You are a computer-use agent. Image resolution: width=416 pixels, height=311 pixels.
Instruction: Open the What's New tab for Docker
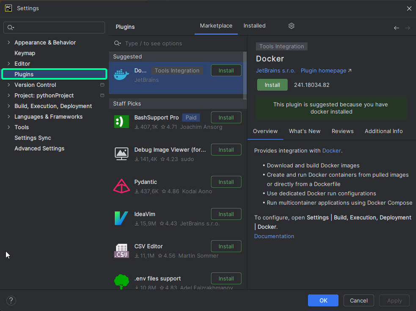tap(305, 131)
